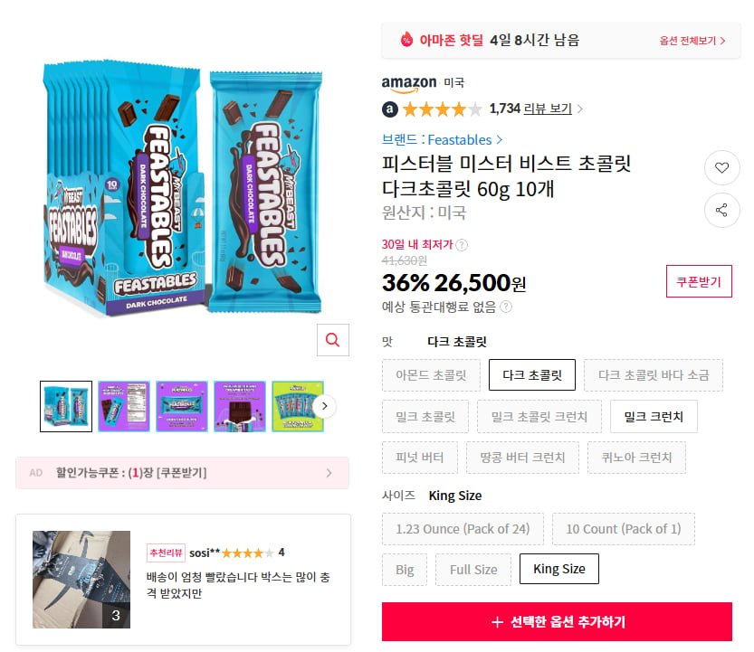Click the share icon button
The width and height of the screenshot is (754, 652).
click(721, 210)
